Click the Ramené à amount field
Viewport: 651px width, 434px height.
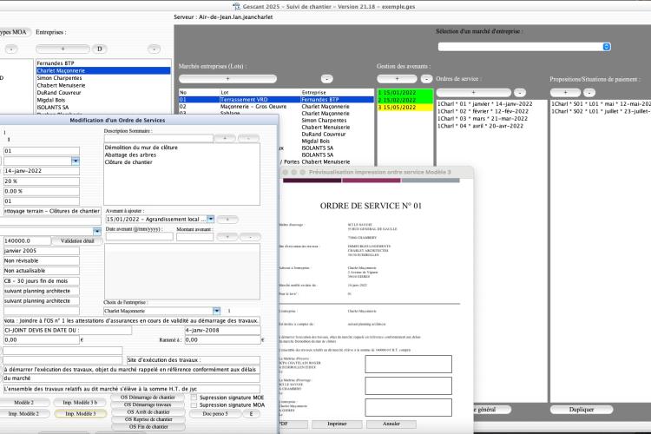coord(222,339)
